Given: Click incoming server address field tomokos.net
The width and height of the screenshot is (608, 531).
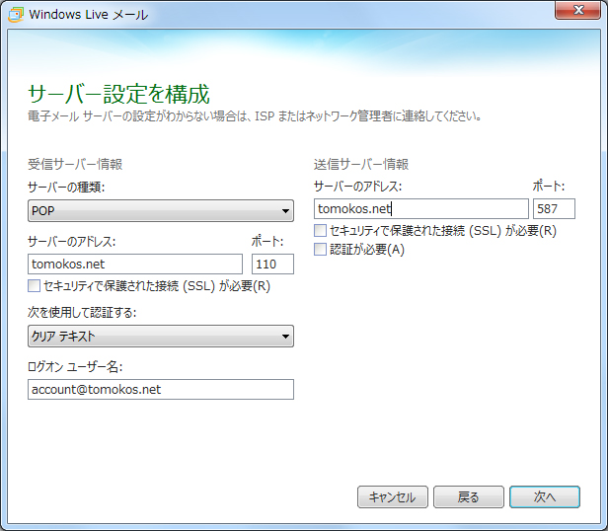Looking at the screenshot, I should point(135,265).
